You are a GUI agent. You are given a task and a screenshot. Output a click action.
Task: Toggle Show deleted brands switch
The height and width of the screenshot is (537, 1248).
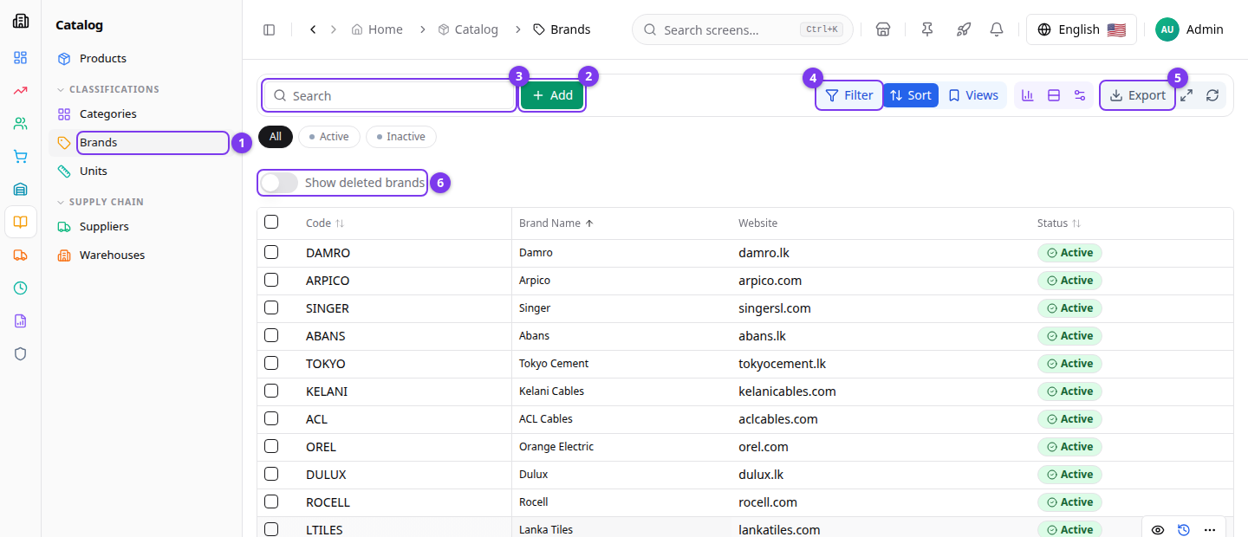pos(279,183)
